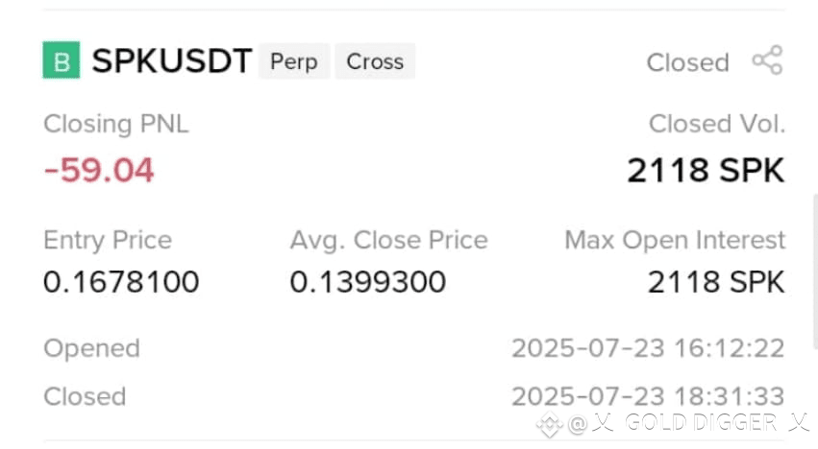The width and height of the screenshot is (818, 449).
Task: Click the green B buy-side icon
Action: point(61,59)
